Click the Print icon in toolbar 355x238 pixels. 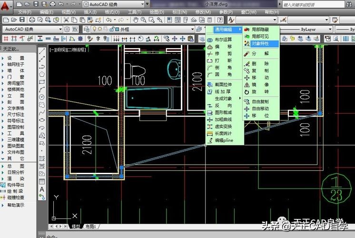click(x=32, y=20)
